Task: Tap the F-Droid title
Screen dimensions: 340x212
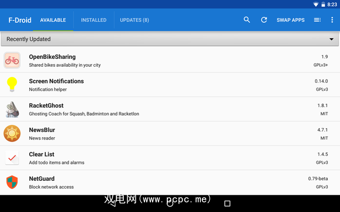Action: point(20,20)
